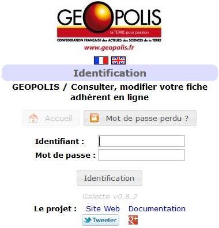The image size is (219, 228).
Task: Click the house icon beside Accueil
Action: tap(33, 118)
